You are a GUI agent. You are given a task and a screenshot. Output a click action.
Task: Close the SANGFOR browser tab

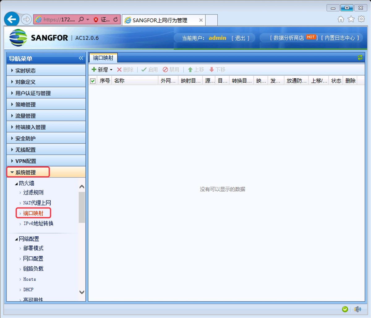tap(201, 20)
